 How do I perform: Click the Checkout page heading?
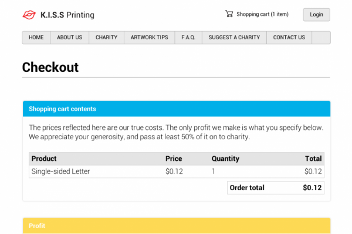pos(50,67)
